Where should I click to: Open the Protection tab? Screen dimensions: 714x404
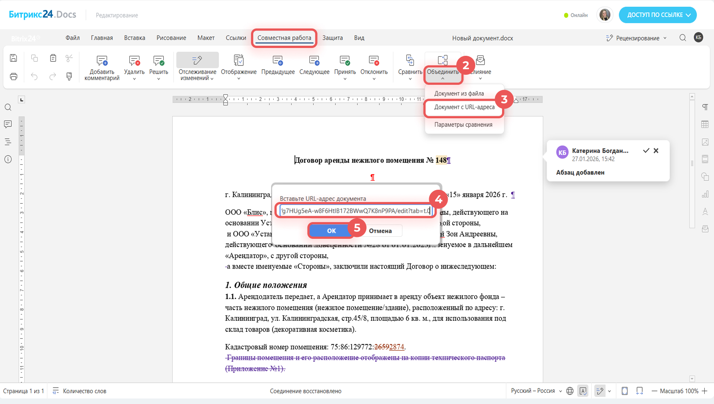click(332, 38)
